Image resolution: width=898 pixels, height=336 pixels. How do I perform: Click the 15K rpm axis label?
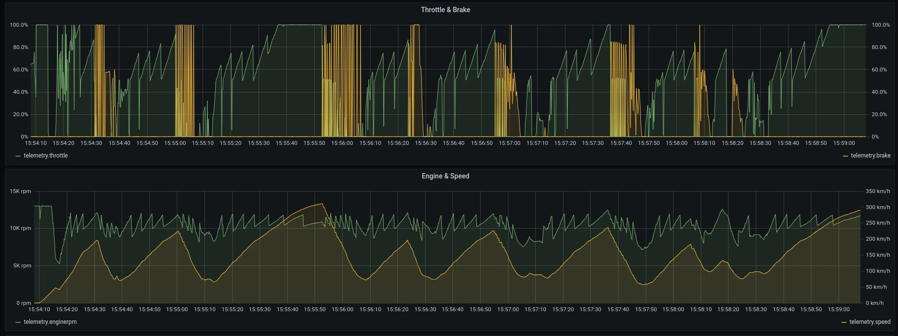point(20,191)
